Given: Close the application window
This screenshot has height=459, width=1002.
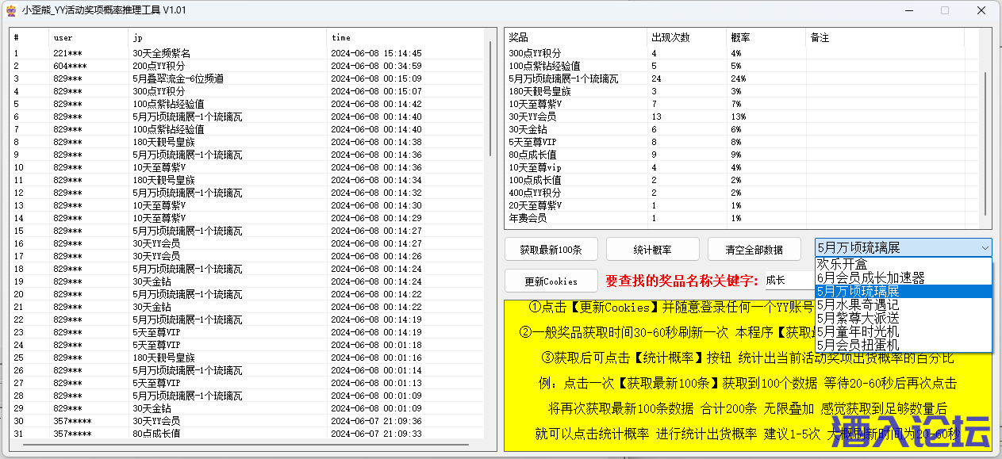Looking at the screenshot, I should pyautogui.click(x=981, y=10).
